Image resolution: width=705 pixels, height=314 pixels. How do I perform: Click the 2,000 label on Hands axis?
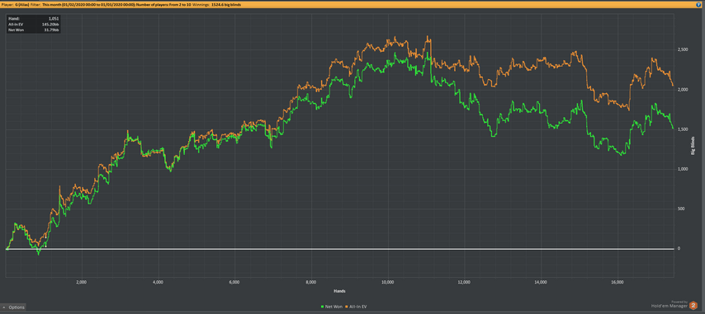(82, 283)
